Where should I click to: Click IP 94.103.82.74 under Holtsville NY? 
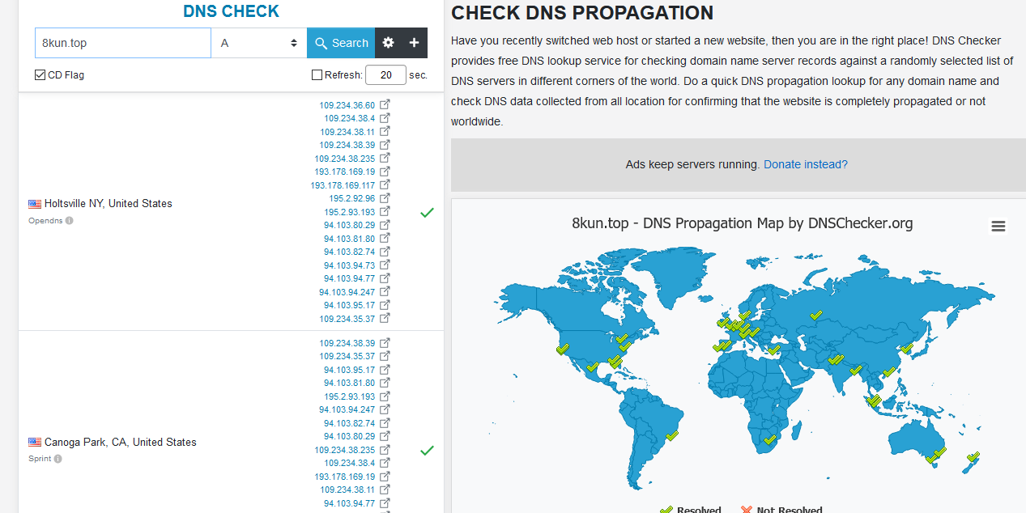pos(350,252)
